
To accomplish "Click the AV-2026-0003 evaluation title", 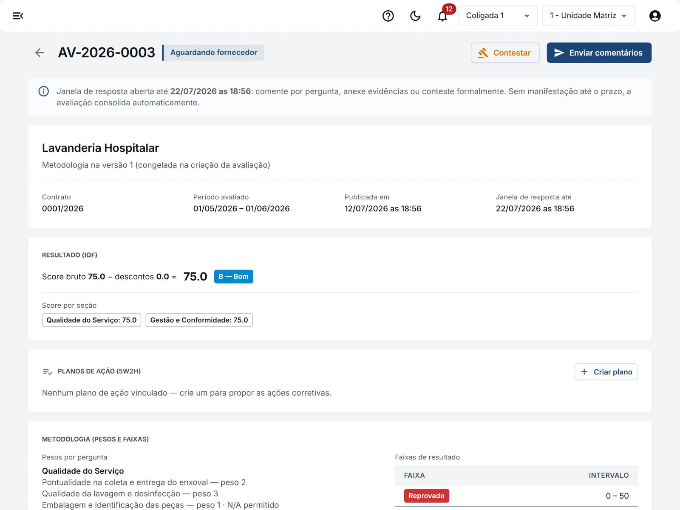I will point(107,53).
